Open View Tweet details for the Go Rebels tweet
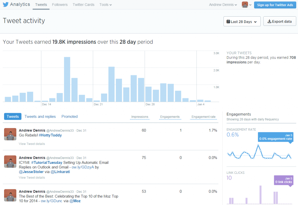The image size is (298, 205). point(31,144)
